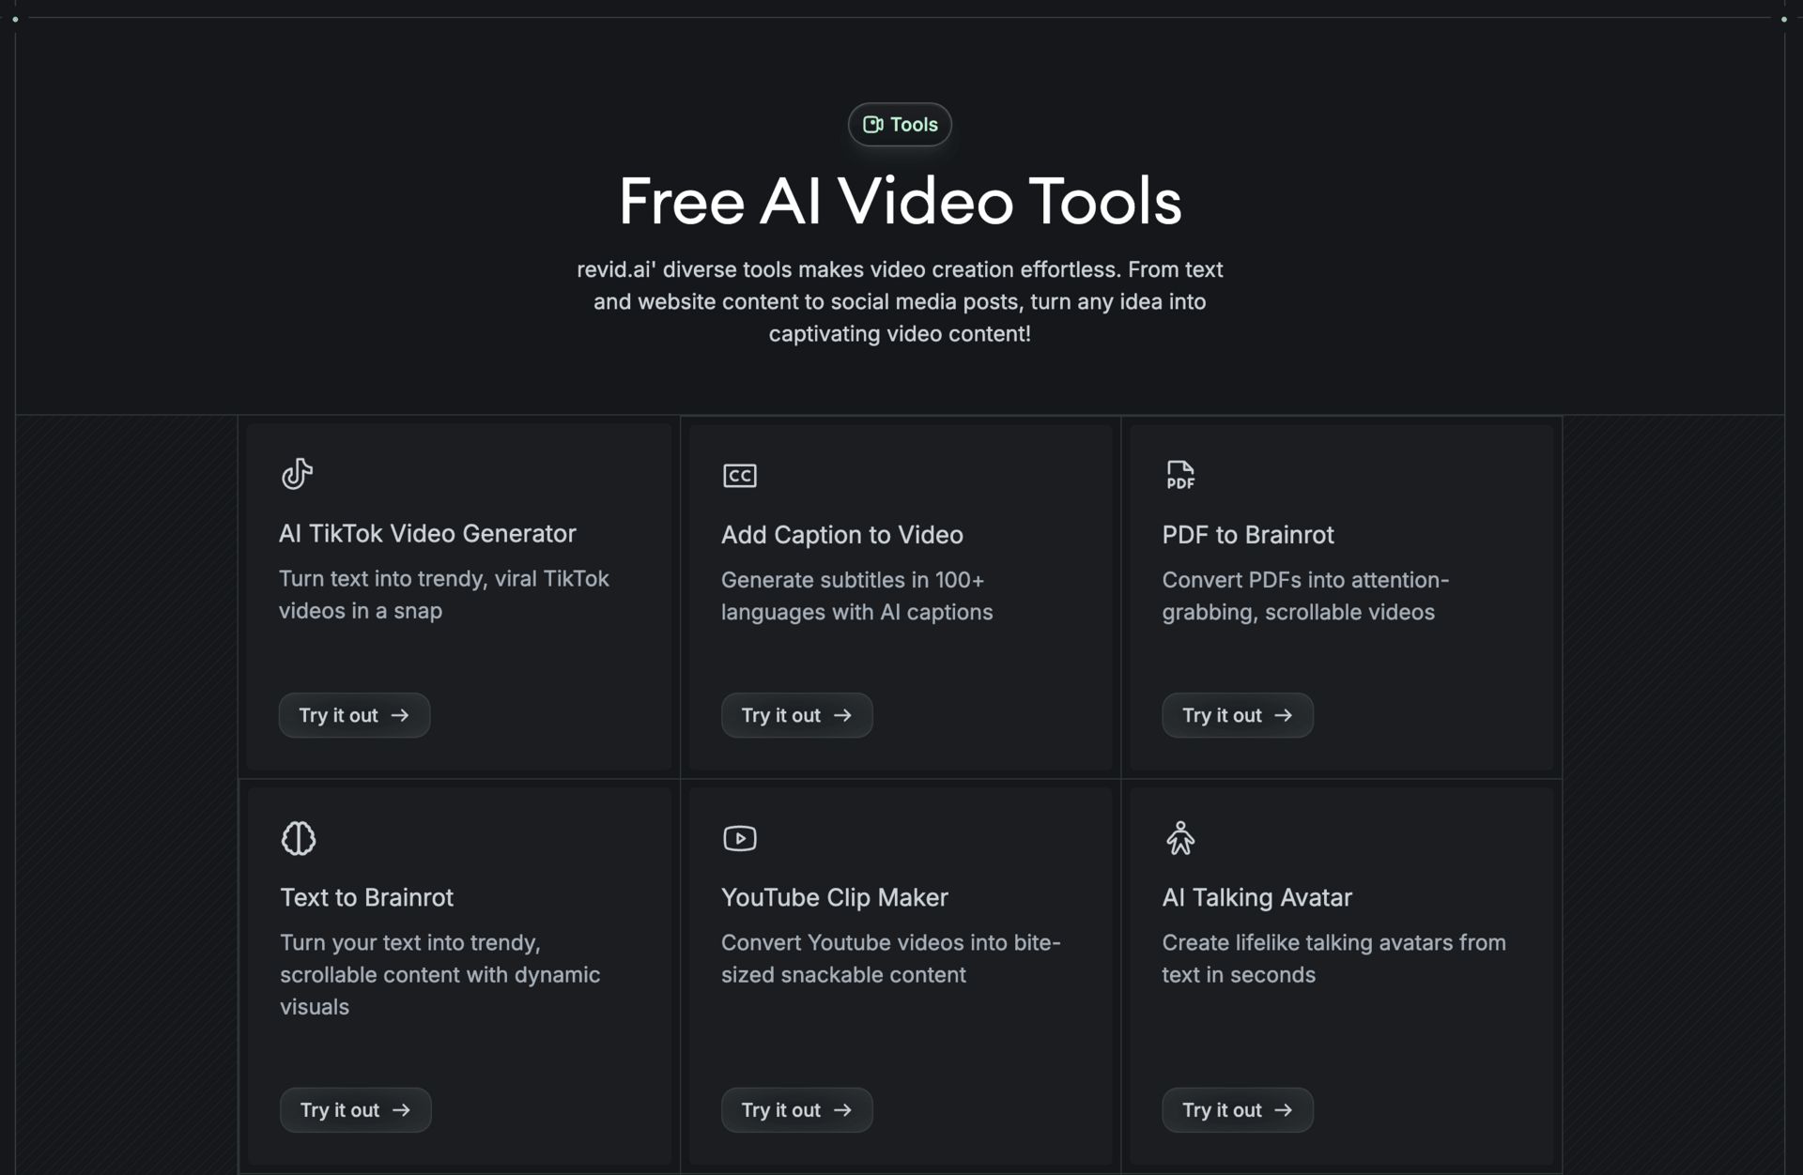Click the YouTube play icon

coord(739,838)
